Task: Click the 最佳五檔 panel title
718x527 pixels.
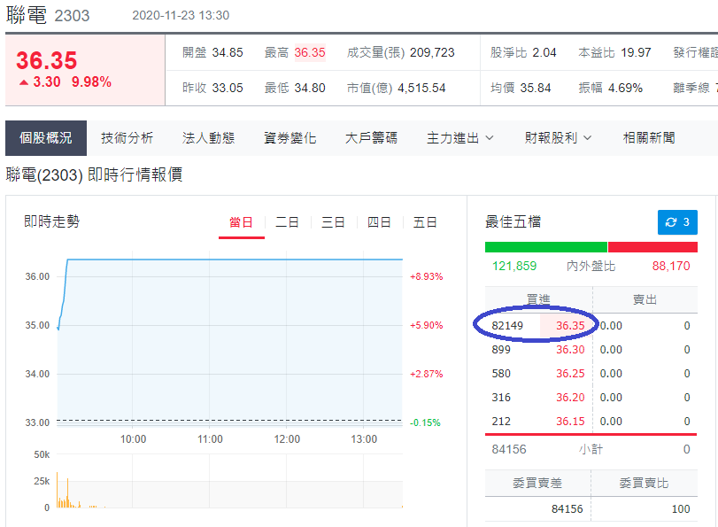Action: pyautogui.click(x=513, y=221)
